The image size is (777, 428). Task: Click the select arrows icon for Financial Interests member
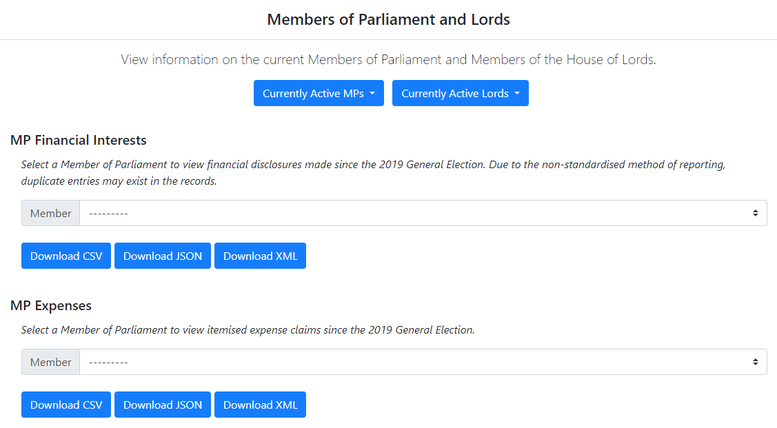click(x=756, y=214)
